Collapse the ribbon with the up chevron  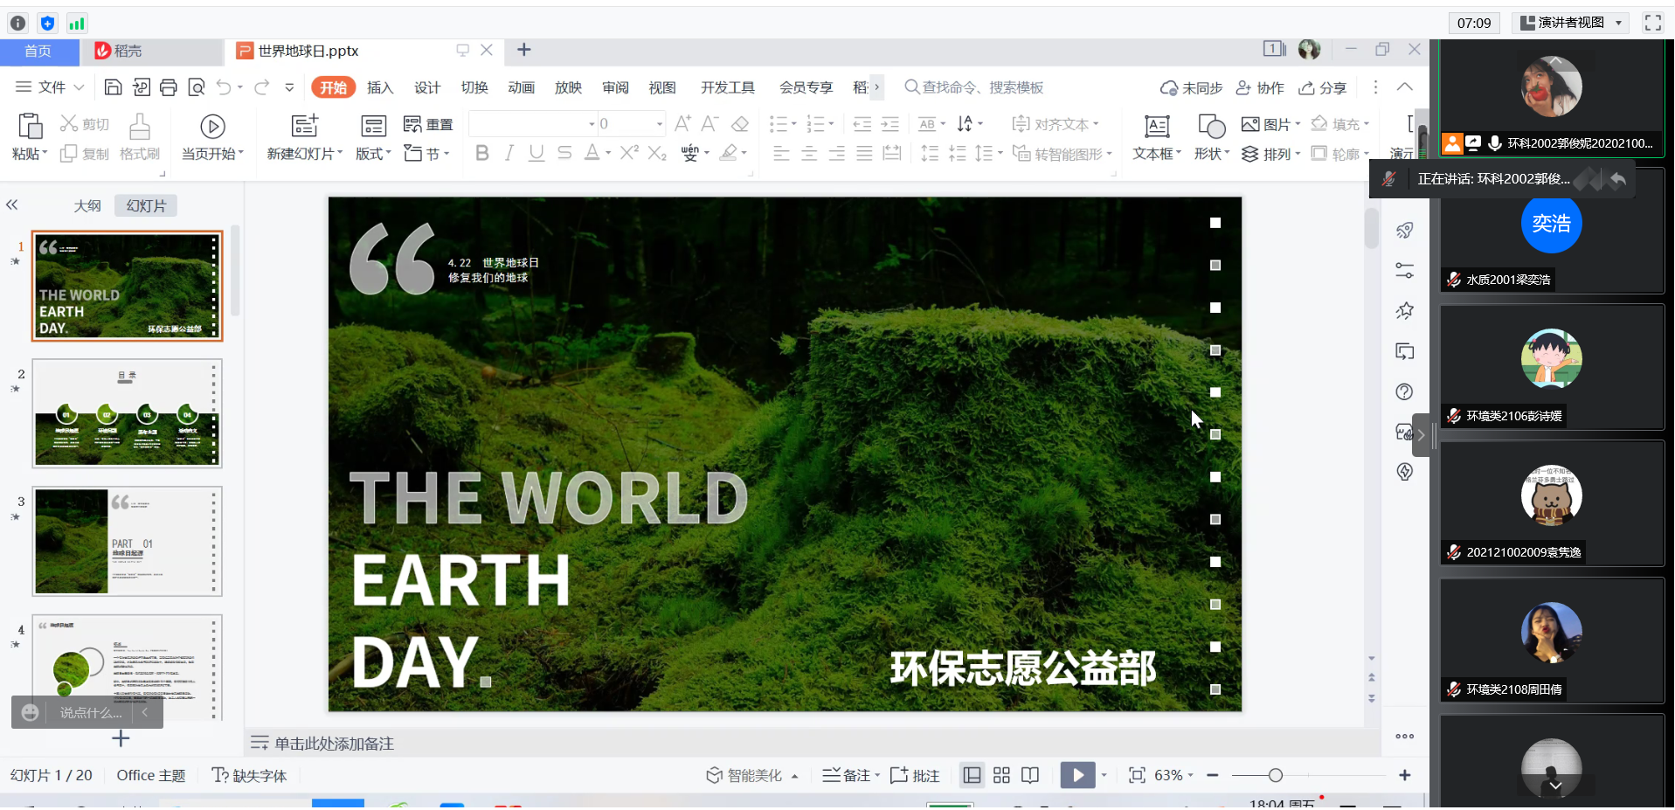click(x=1404, y=87)
